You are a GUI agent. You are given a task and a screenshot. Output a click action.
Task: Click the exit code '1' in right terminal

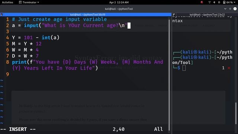223,68
